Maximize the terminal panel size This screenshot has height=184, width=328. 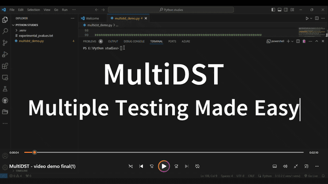pyautogui.click(x=317, y=41)
